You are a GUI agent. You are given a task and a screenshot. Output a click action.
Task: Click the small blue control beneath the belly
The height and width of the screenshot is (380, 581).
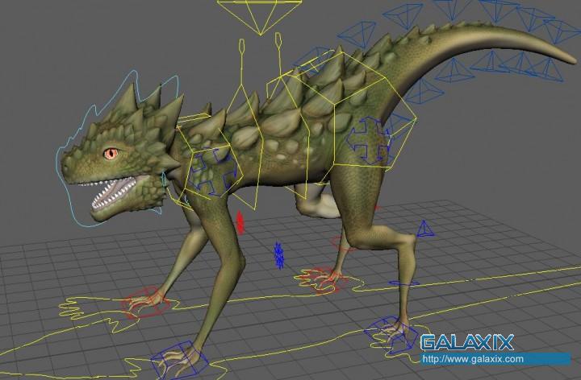pyautogui.click(x=278, y=255)
